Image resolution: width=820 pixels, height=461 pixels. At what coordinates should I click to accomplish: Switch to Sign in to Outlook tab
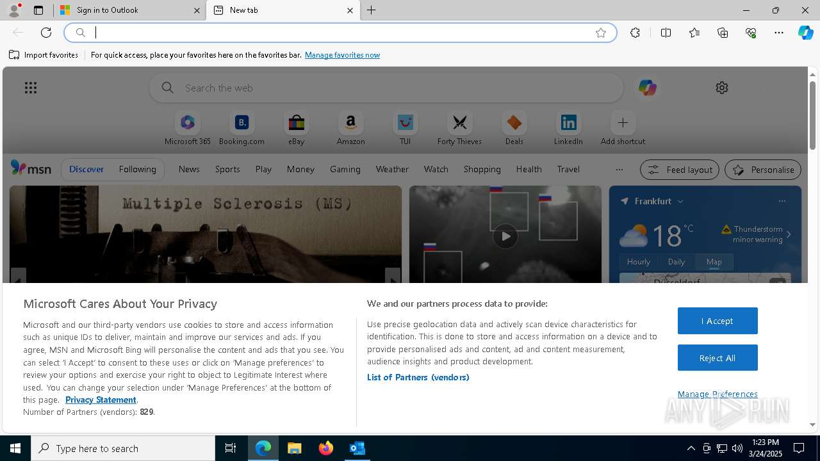tap(130, 10)
